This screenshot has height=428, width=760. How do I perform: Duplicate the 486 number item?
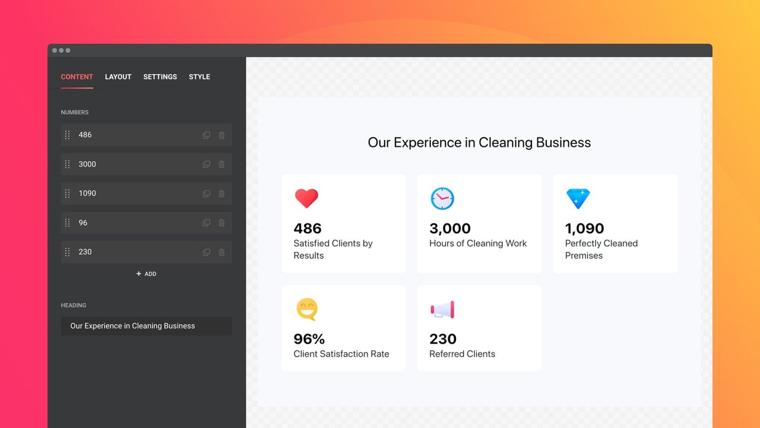point(206,135)
